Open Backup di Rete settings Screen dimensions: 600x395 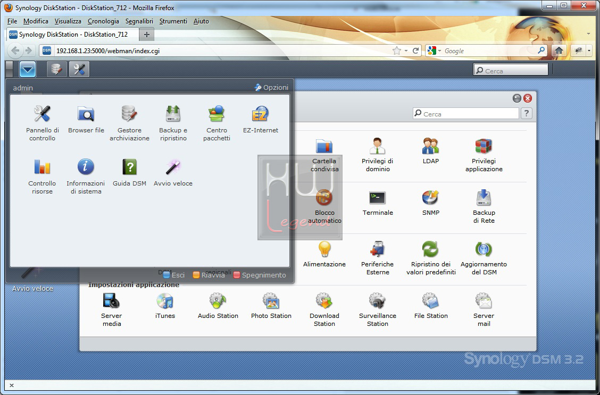tap(484, 206)
